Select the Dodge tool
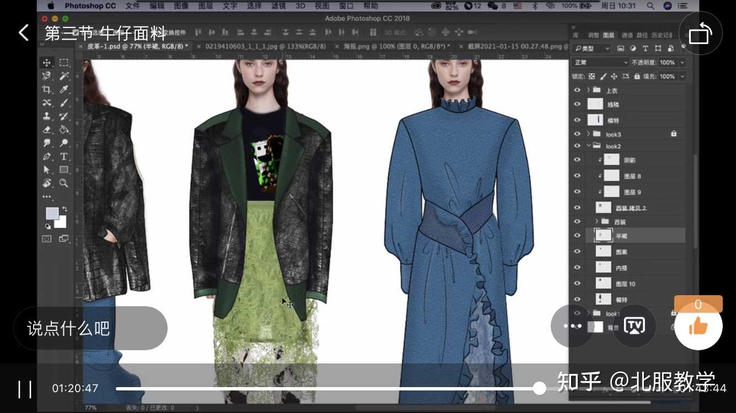The height and width of the screenshot is (413, 736). 64,143
